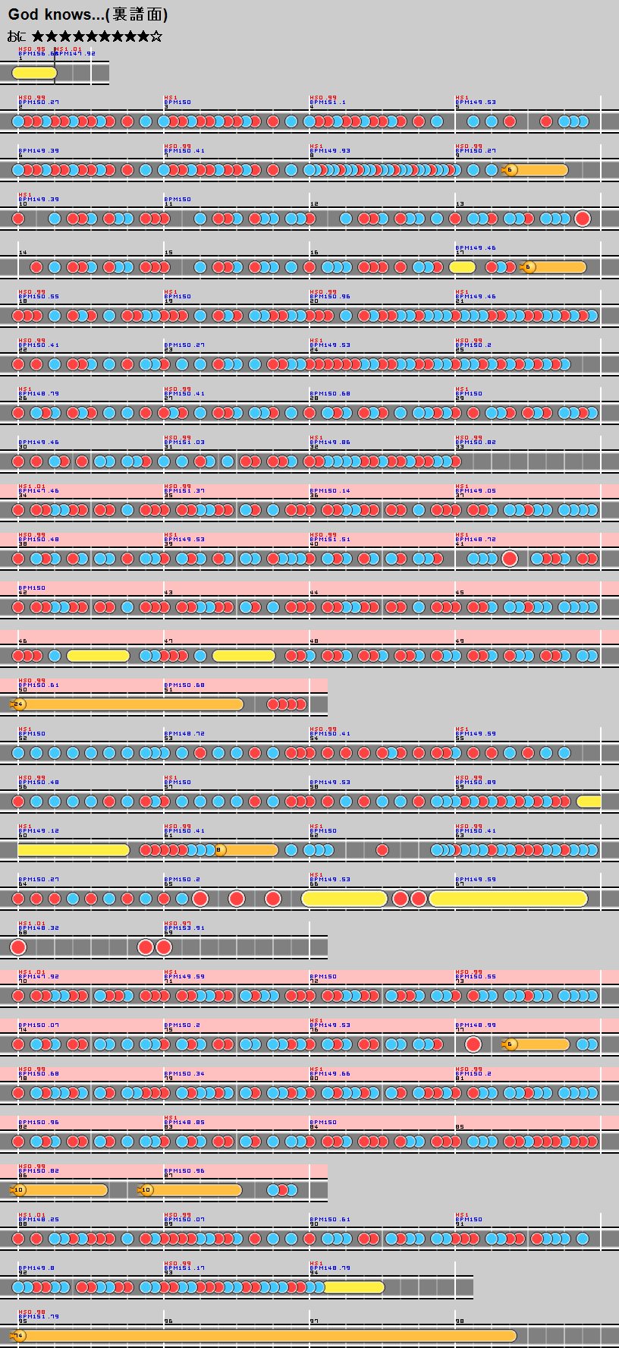Click the hollow star in the difficulty rating
Image resolution: width=619 pixels, height=1348 pixels.
(x=156, y=36)
